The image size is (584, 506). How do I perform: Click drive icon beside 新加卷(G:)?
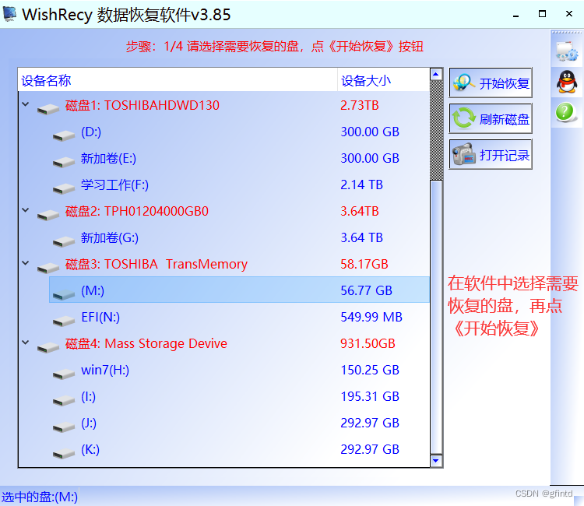pos(64,241)
